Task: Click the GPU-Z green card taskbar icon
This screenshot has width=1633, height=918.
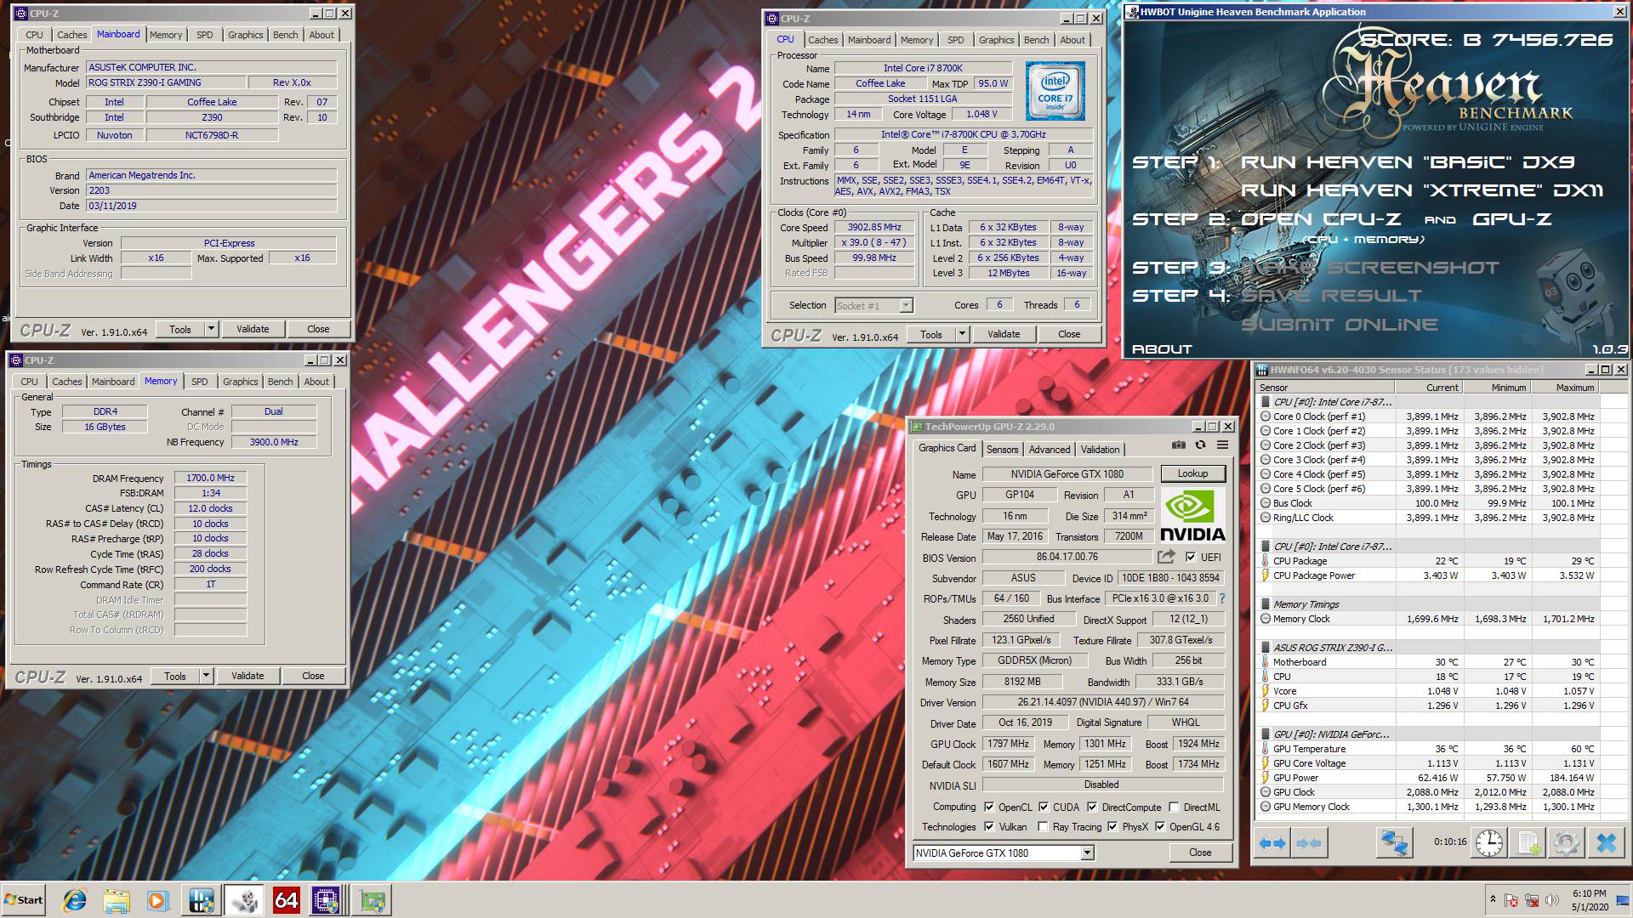Action: click(371, 900)
